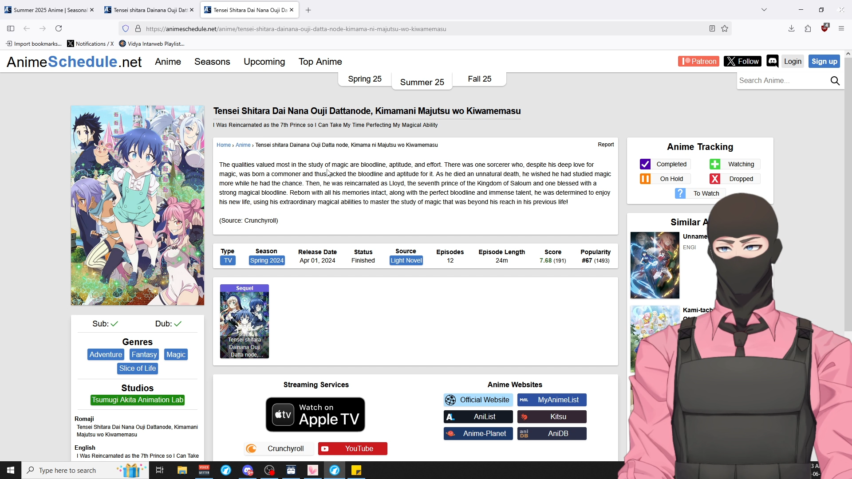
Task: Open File Explorer from taskbar
Action: point(182,470)
